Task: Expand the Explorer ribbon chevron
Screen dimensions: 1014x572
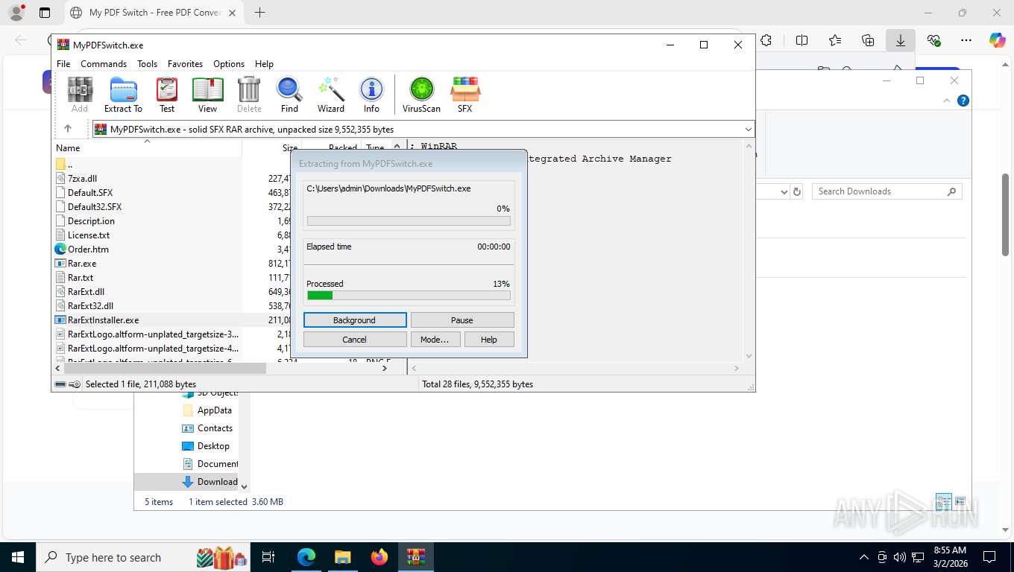Action: [x=947, y=101]
